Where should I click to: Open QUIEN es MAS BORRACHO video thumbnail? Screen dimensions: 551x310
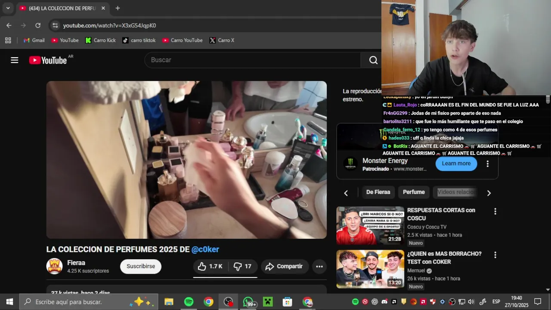coord(370,269)
